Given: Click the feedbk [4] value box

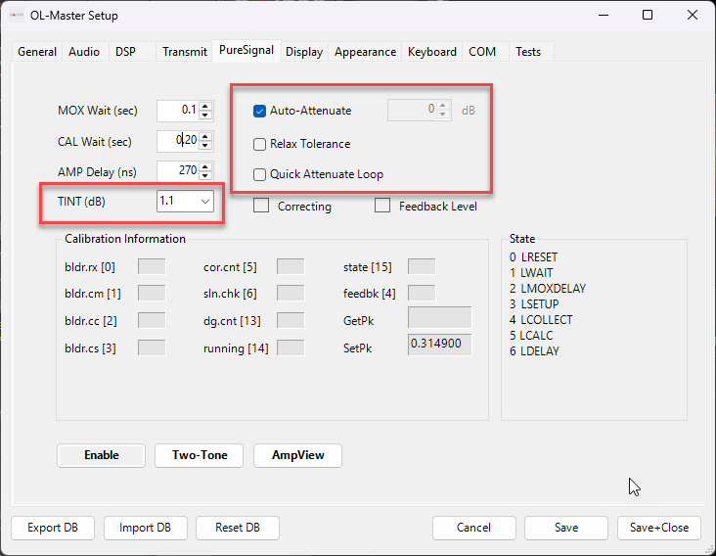Looking at the screenshot, I should coord(422,294).
